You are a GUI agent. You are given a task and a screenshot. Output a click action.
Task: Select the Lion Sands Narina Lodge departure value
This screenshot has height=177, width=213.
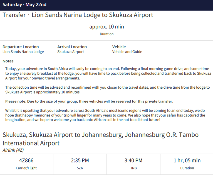[23, 52]
